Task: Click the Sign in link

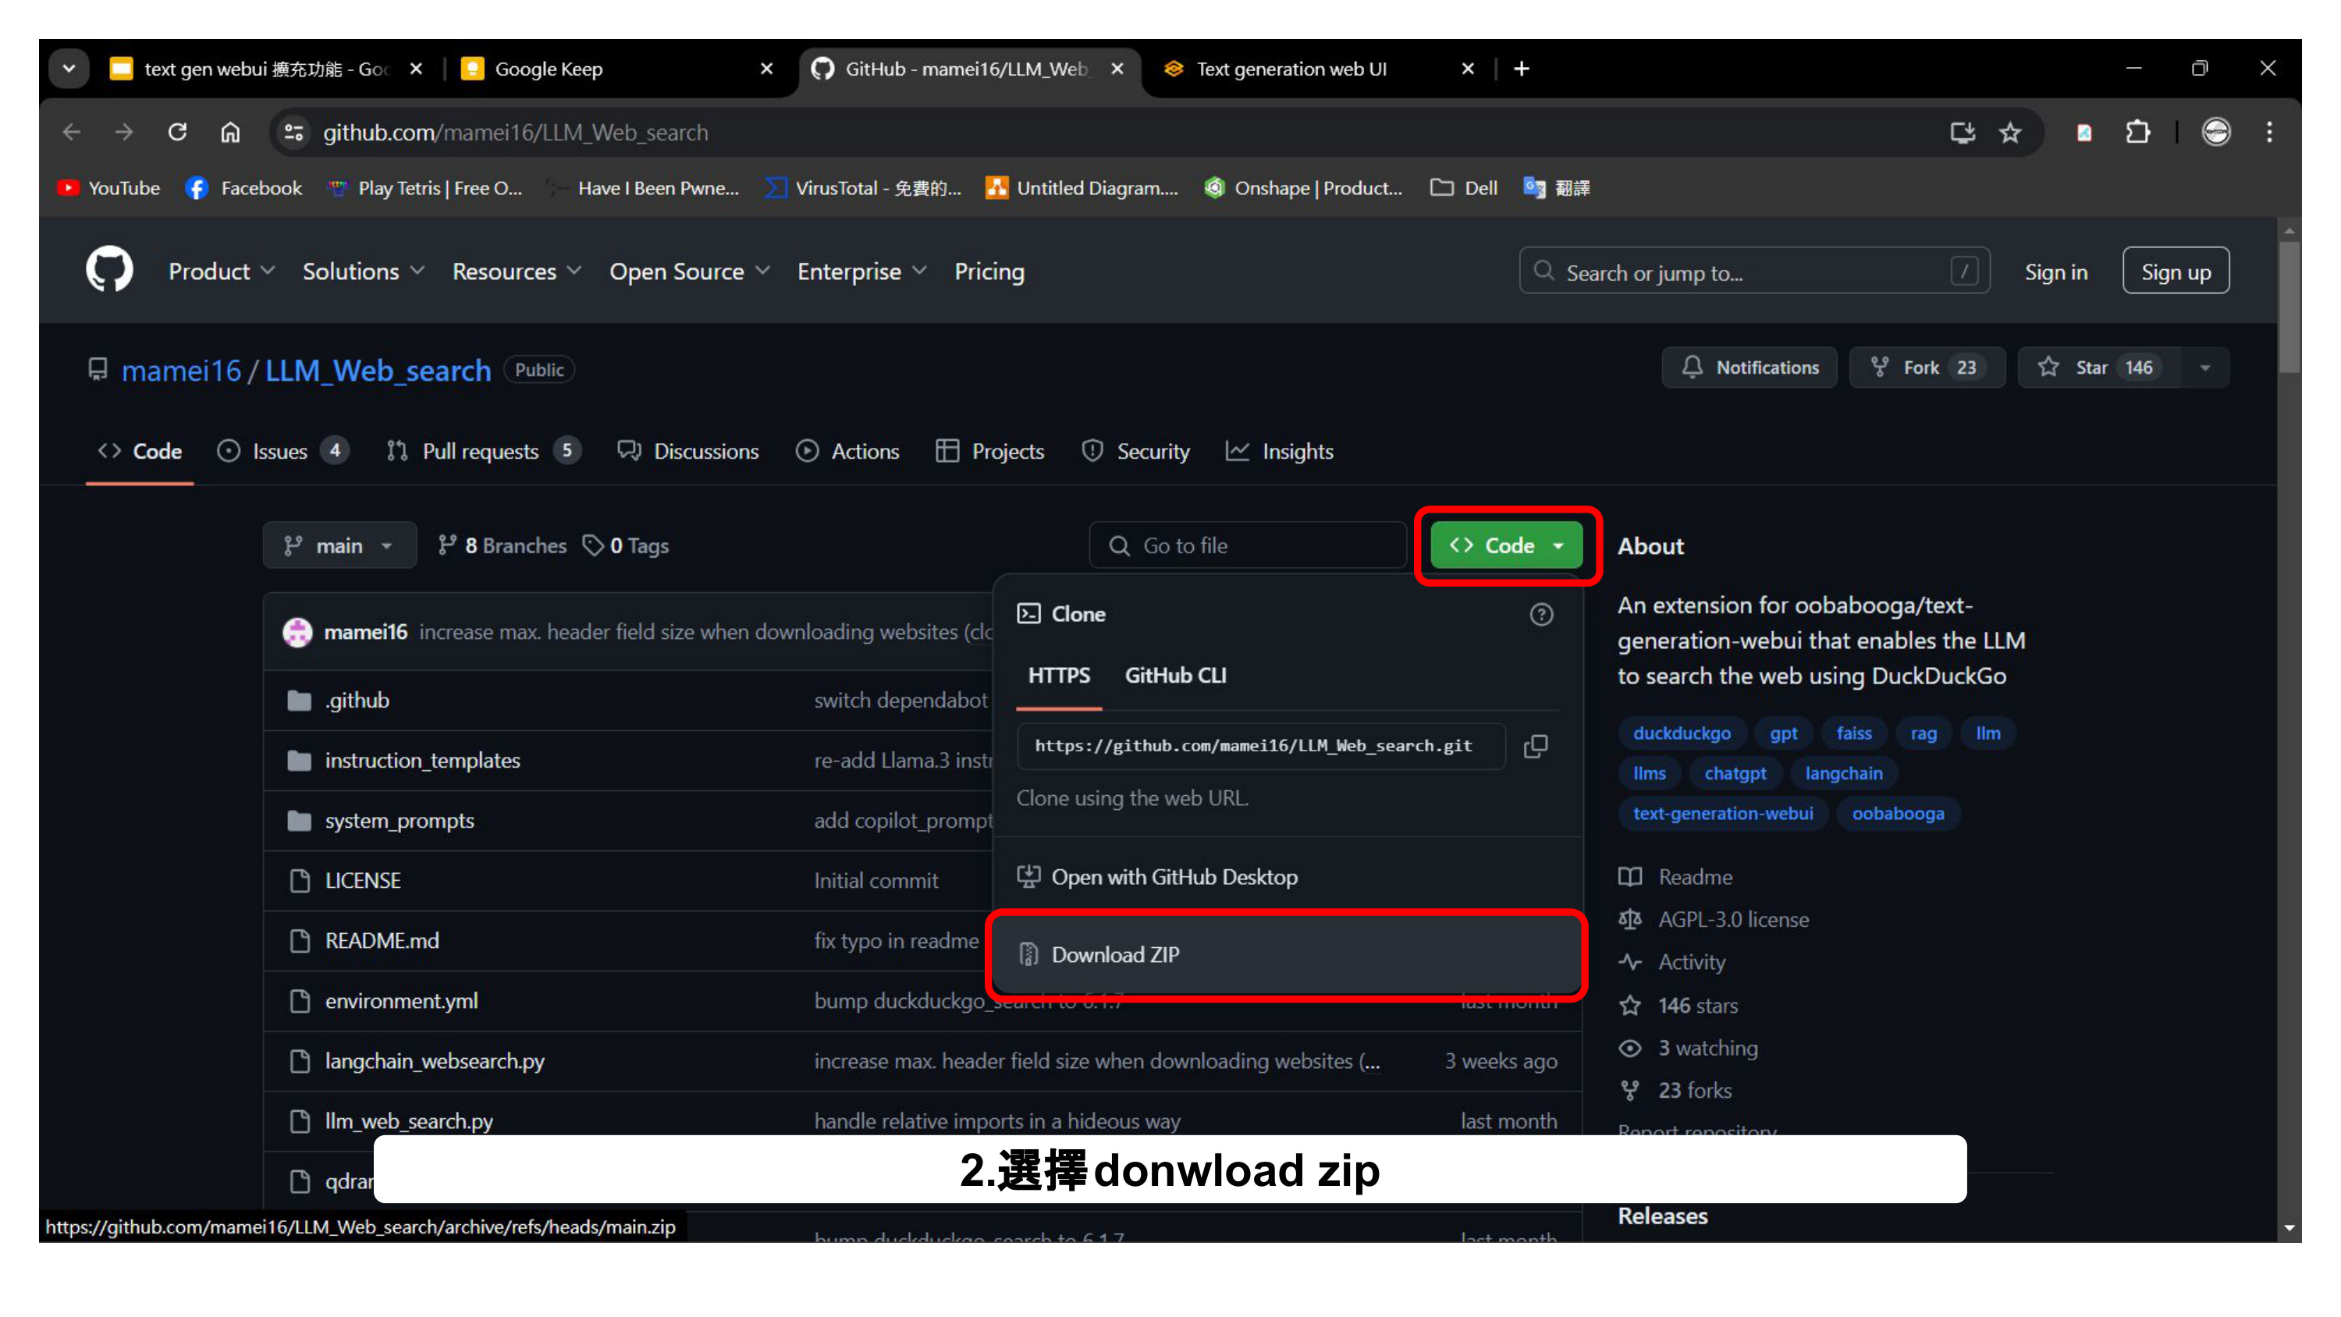Action: (2055, 272)
